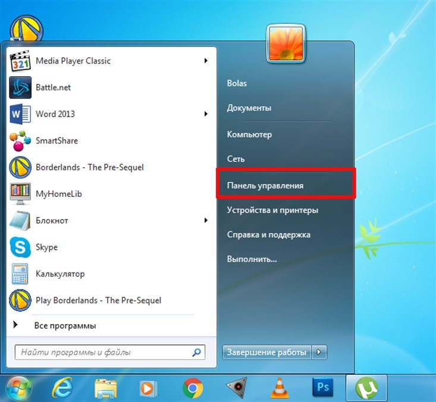Viewport: 436px width, 402px height.
Task: Expand Word 2013 recent files arrow
Action: tap(206, 114)
